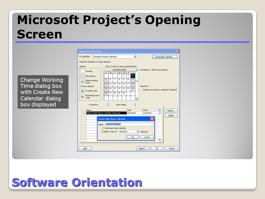Select November 15 in the calendar
This screenshot has height=199, width=265.
point(119,85)
